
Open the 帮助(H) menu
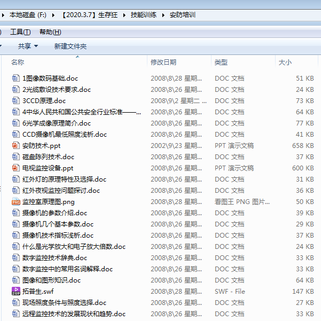pos(50,32)
